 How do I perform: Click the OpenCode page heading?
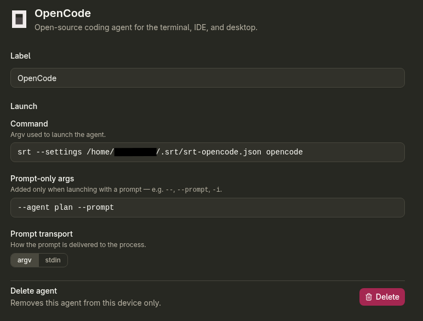click(62, 13)
